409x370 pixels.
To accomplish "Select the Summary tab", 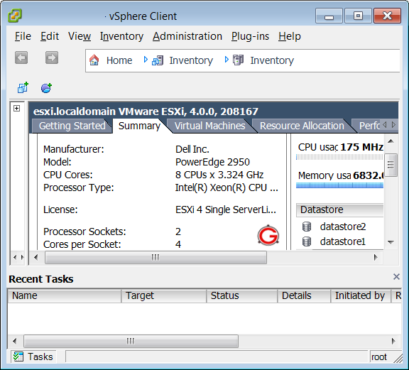I will point(139,126).
